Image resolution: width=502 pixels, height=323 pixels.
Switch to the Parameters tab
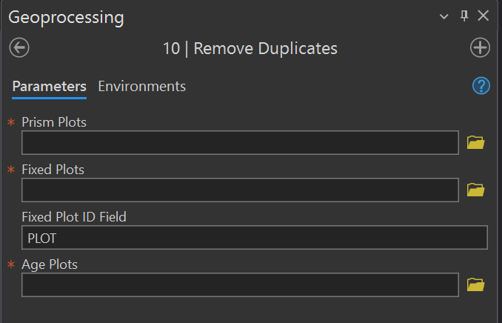49,87
